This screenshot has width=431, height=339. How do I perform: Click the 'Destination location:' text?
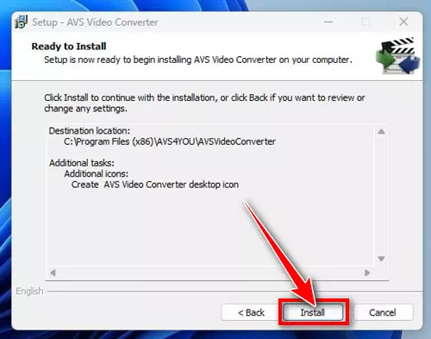[x=90, y=131]
